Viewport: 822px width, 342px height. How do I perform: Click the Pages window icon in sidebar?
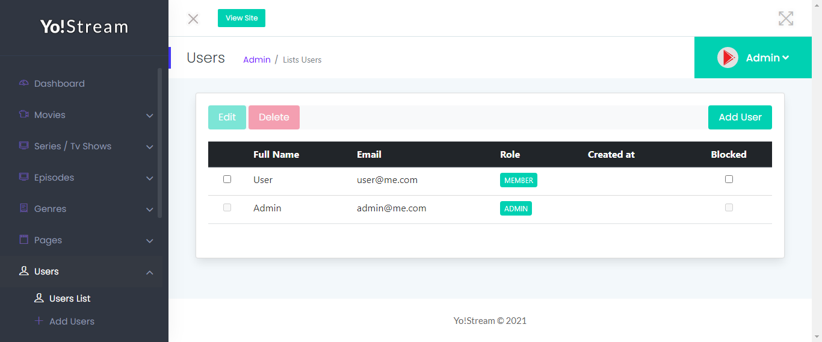coord(24,240)
